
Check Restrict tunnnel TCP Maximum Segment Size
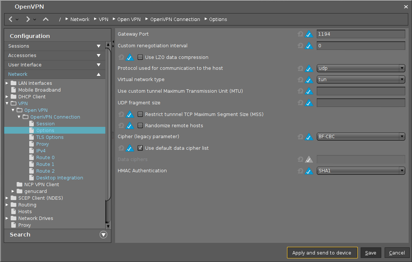[140, 114]
